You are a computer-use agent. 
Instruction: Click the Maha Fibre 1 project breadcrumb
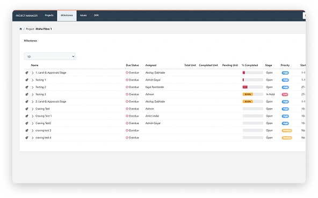click(x=44, y=29)
